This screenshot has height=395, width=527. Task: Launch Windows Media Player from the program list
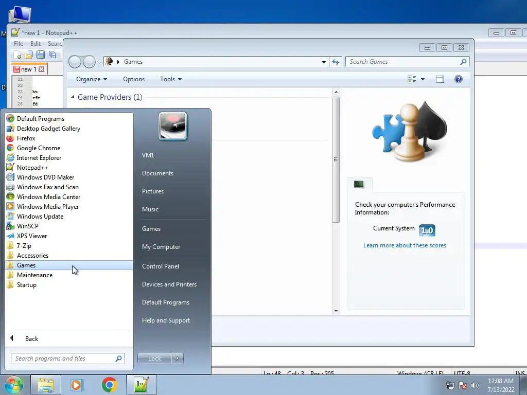pos(69,206)
